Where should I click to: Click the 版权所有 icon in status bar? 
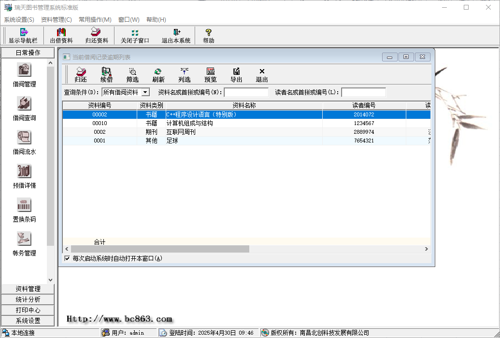click(x=265, y=333)
